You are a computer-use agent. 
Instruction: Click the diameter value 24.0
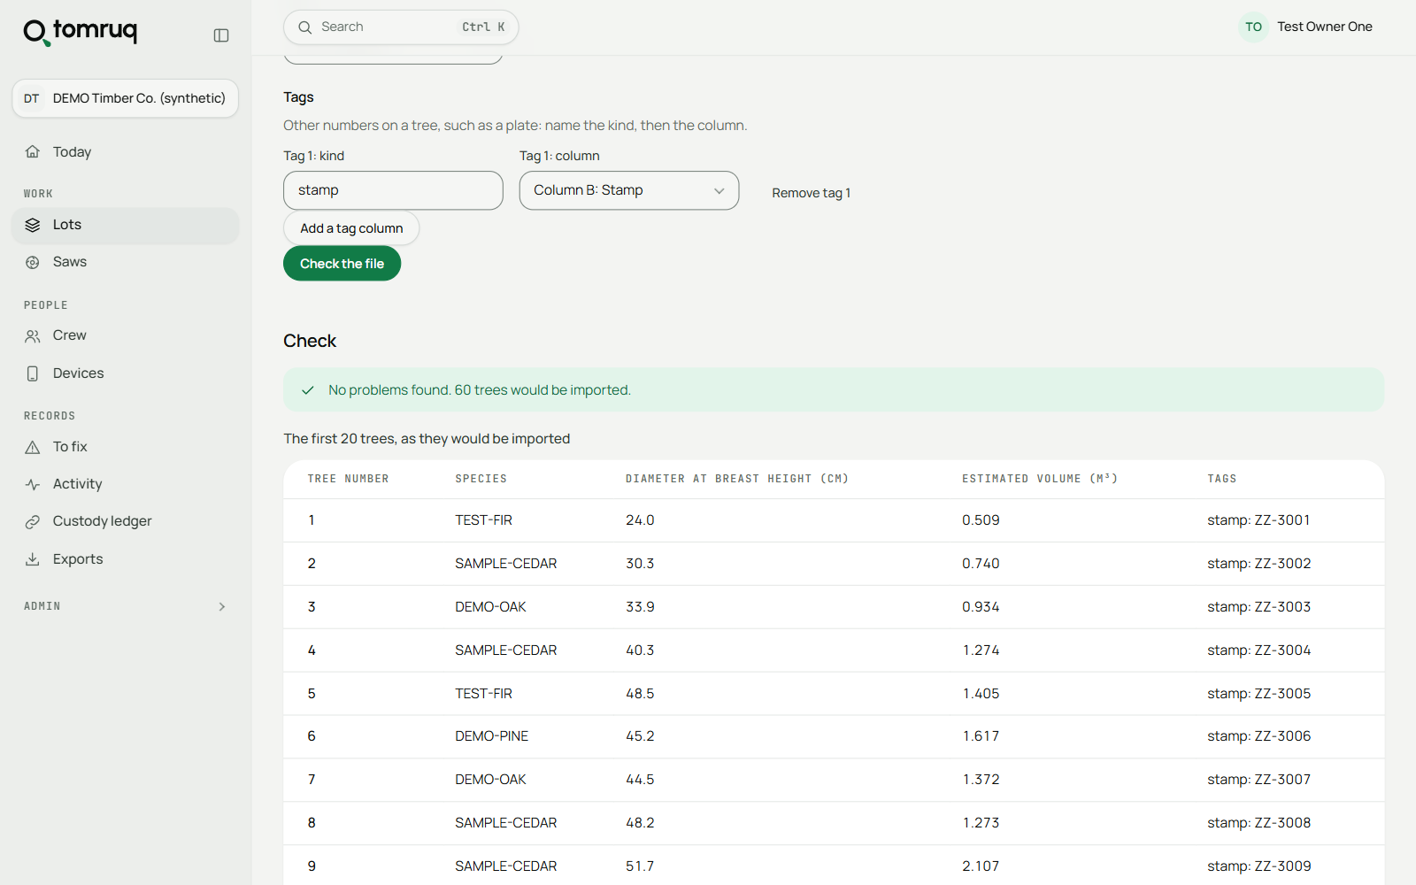click(x=640, y=520)
